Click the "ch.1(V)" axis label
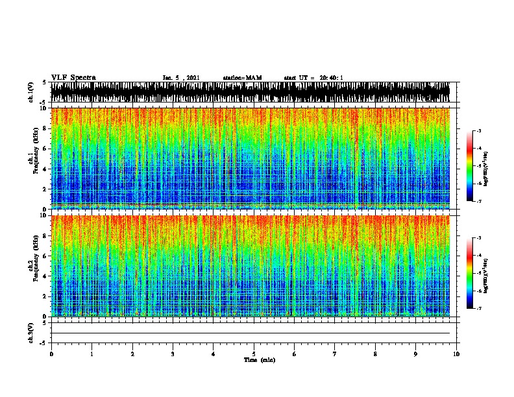Image resolution: width=514 pixels, height=397 pixels. pyautogui.click(x=31, y=92)
